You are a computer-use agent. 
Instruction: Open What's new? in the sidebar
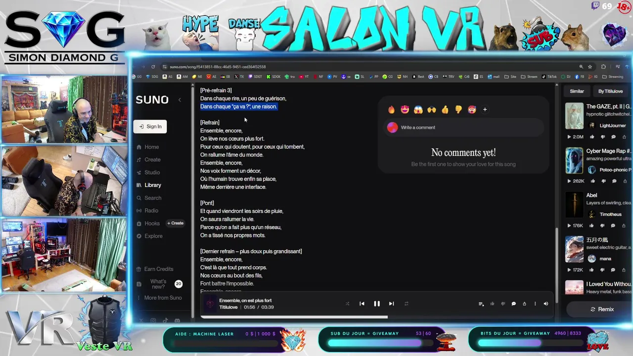click(x=158, y=284)
